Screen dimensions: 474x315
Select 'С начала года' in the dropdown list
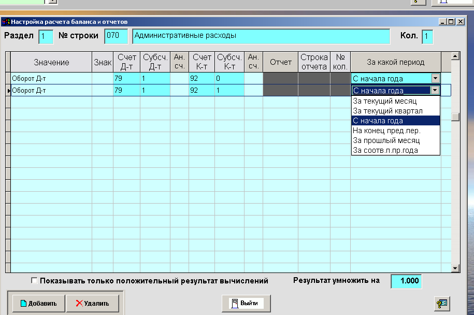tap(378, 121)
